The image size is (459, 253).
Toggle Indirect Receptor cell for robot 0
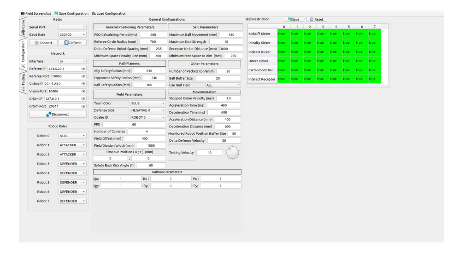pos(284,79)
